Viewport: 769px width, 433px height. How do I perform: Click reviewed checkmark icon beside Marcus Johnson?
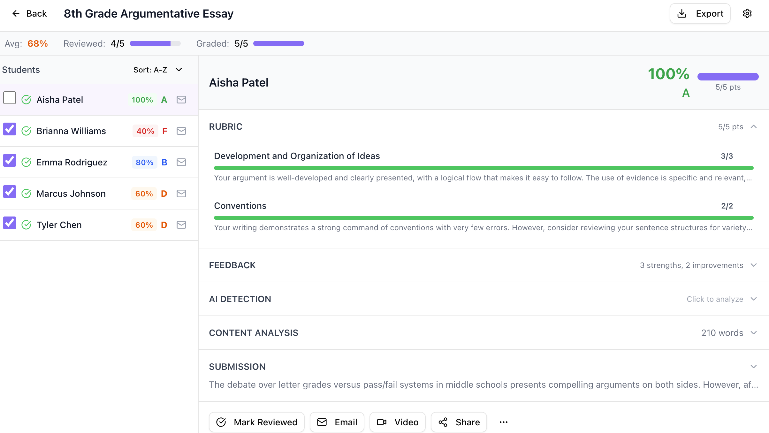pyautogui.click(x=26, y=194)
